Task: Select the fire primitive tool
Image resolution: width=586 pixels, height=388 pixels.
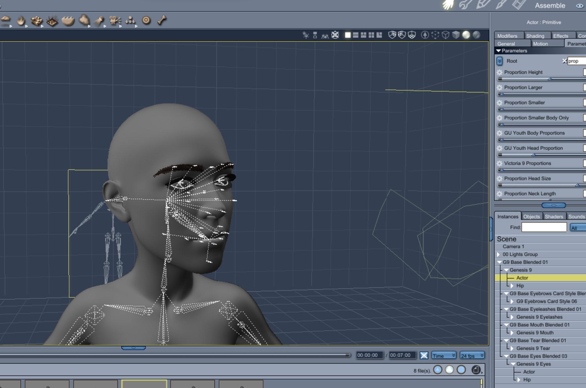Action: [21, 21]
